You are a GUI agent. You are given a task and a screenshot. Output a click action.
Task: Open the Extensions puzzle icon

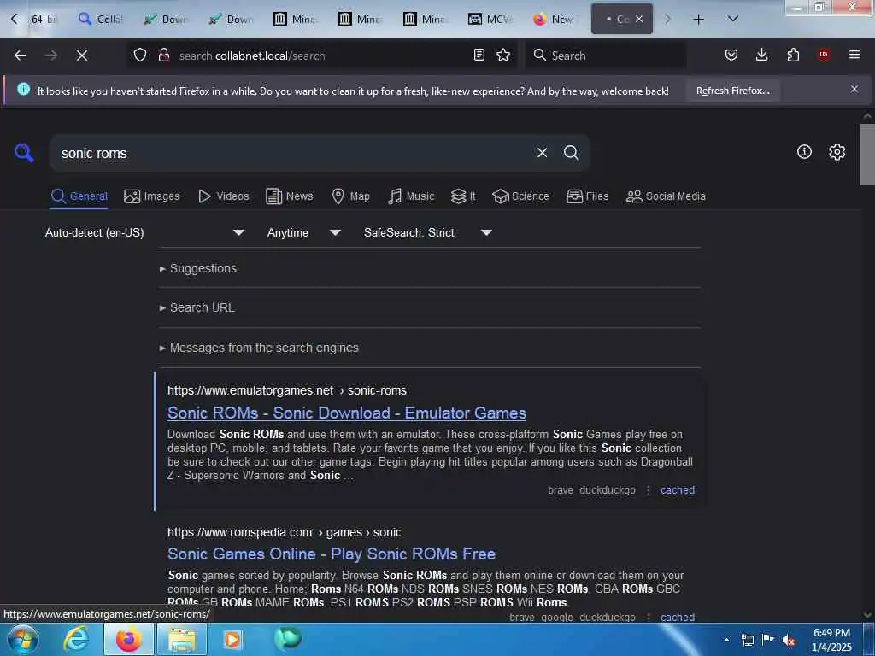point(793,55)
